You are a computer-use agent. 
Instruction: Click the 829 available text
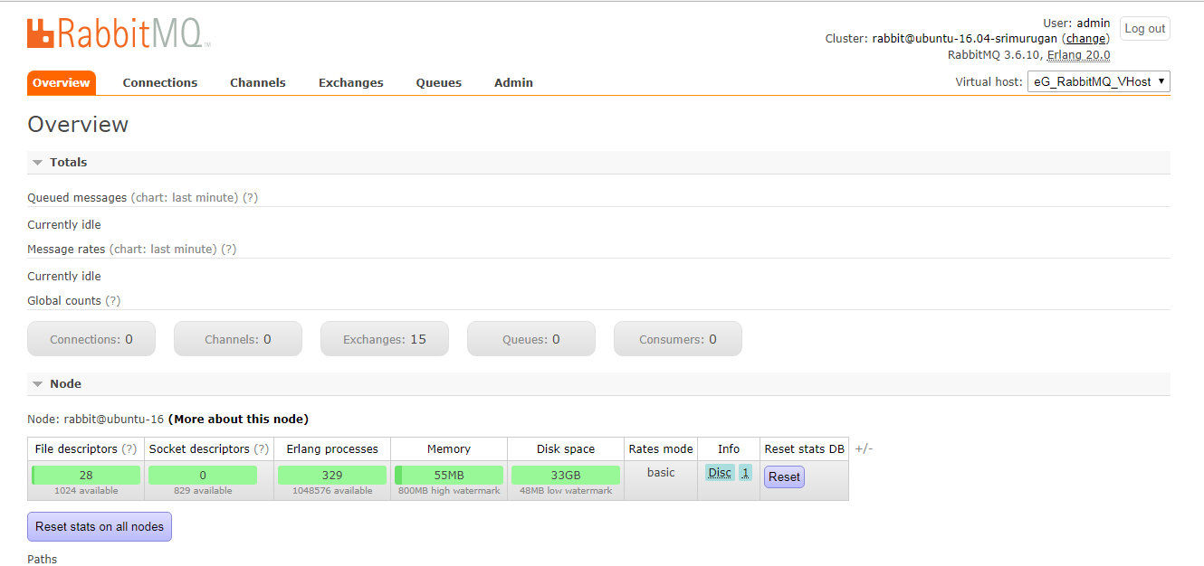pyautogui.click(x=203, y=491)
